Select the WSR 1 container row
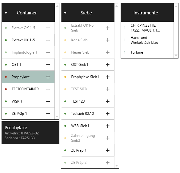This screenshot has width=180, height=173. [28, 101]
